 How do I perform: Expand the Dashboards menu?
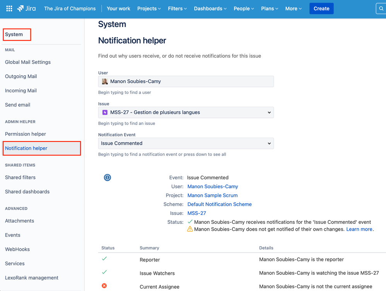210,9
